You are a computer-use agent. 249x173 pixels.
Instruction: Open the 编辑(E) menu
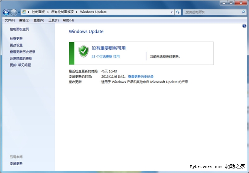pyautogui.click(x=24, y=20)
